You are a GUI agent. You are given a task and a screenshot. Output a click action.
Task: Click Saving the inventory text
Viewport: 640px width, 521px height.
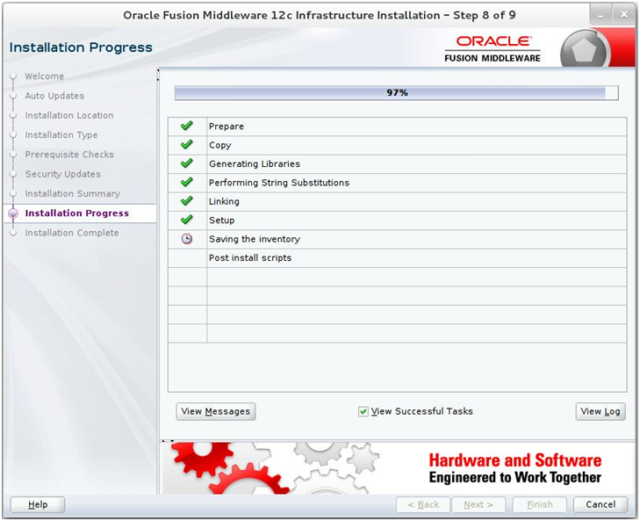click(x=255, y=239)
